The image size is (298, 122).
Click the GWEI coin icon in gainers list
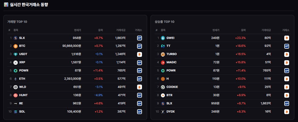coord(163,38)
